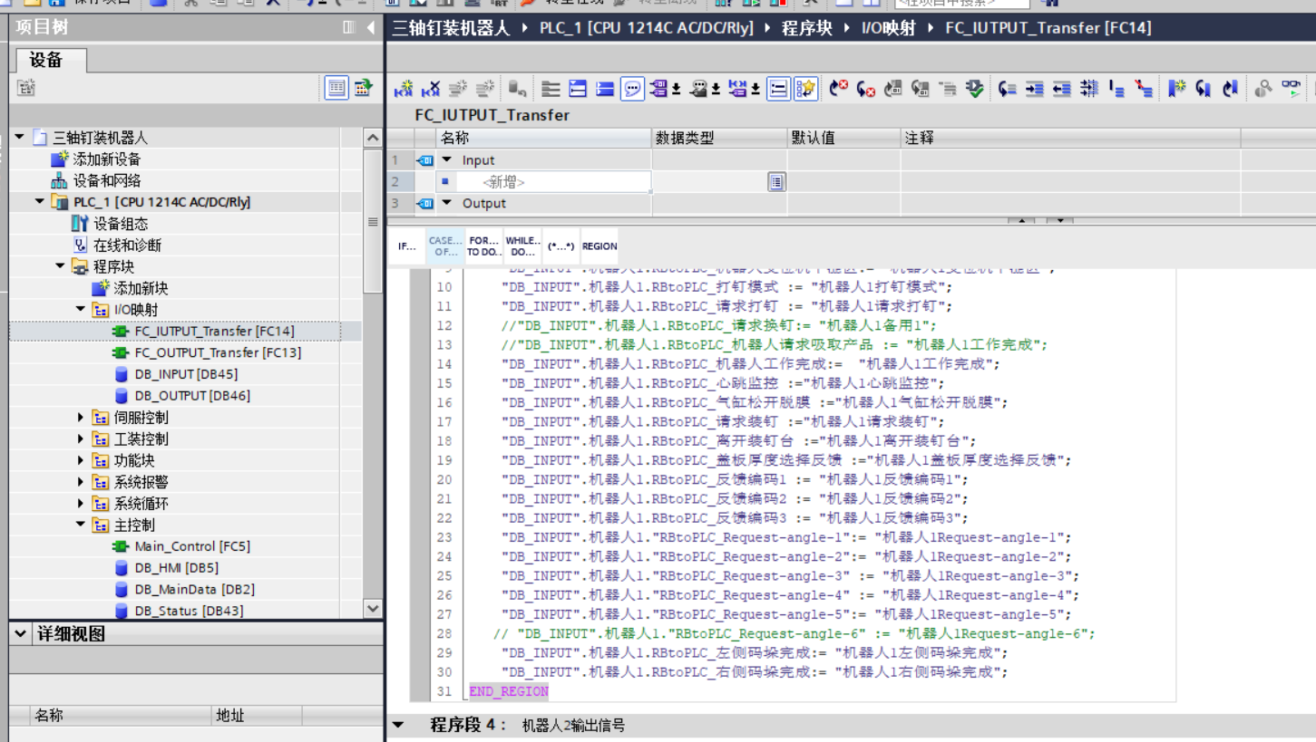Collapse the 主控制 folder
The image size is (1316, 742).
point(81,525)
